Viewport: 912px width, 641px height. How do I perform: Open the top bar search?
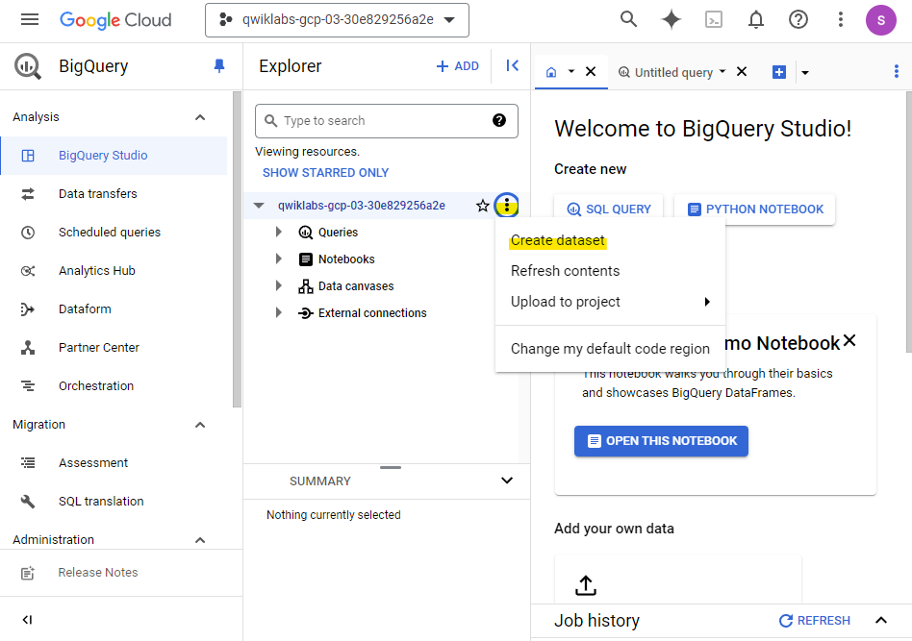pyautogui.click(x=628, y=20)
